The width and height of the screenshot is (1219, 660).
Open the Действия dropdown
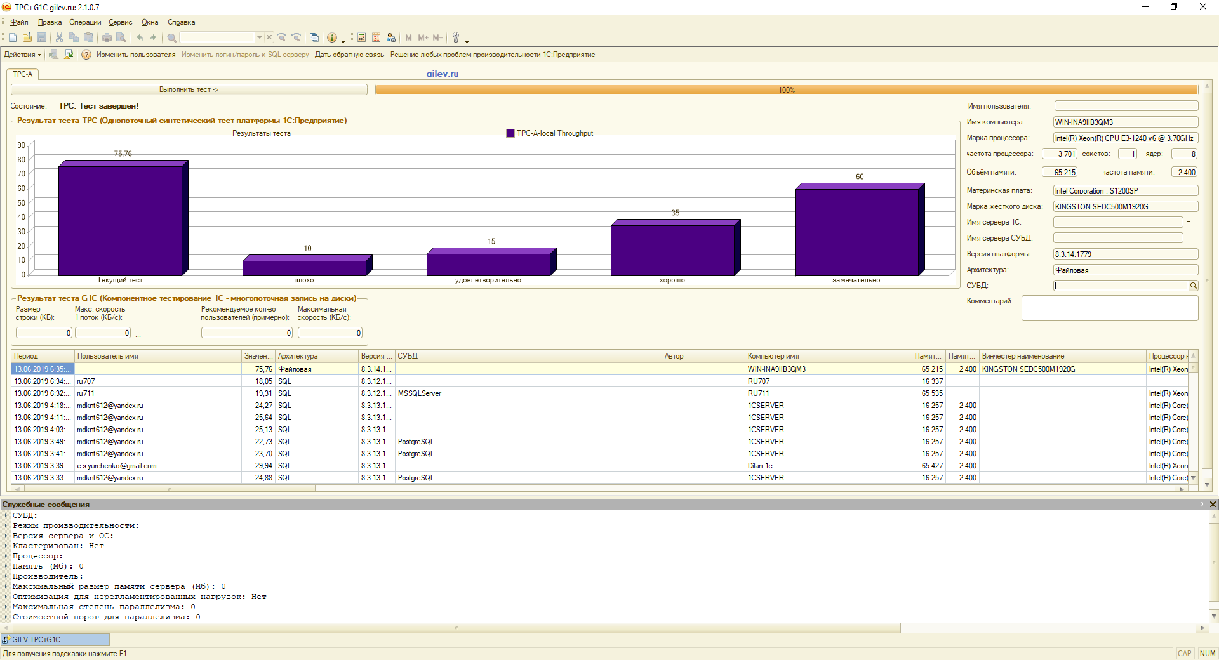22,55
